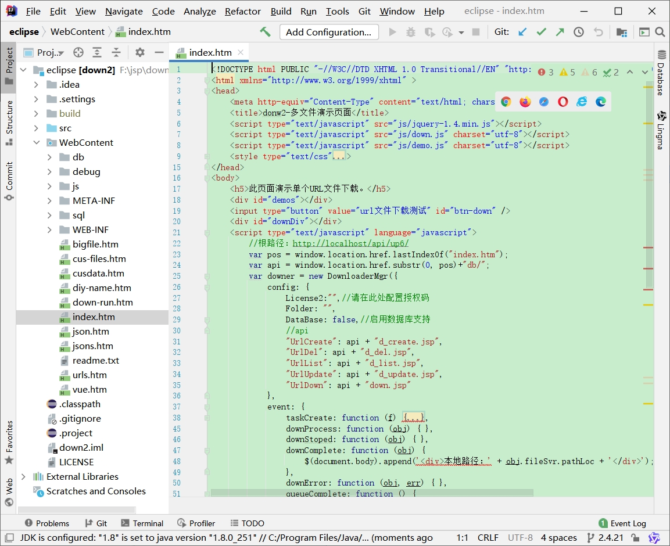Screen dimensions: 670x546
Task: Toggle the Database tool window
Action: 661,73
